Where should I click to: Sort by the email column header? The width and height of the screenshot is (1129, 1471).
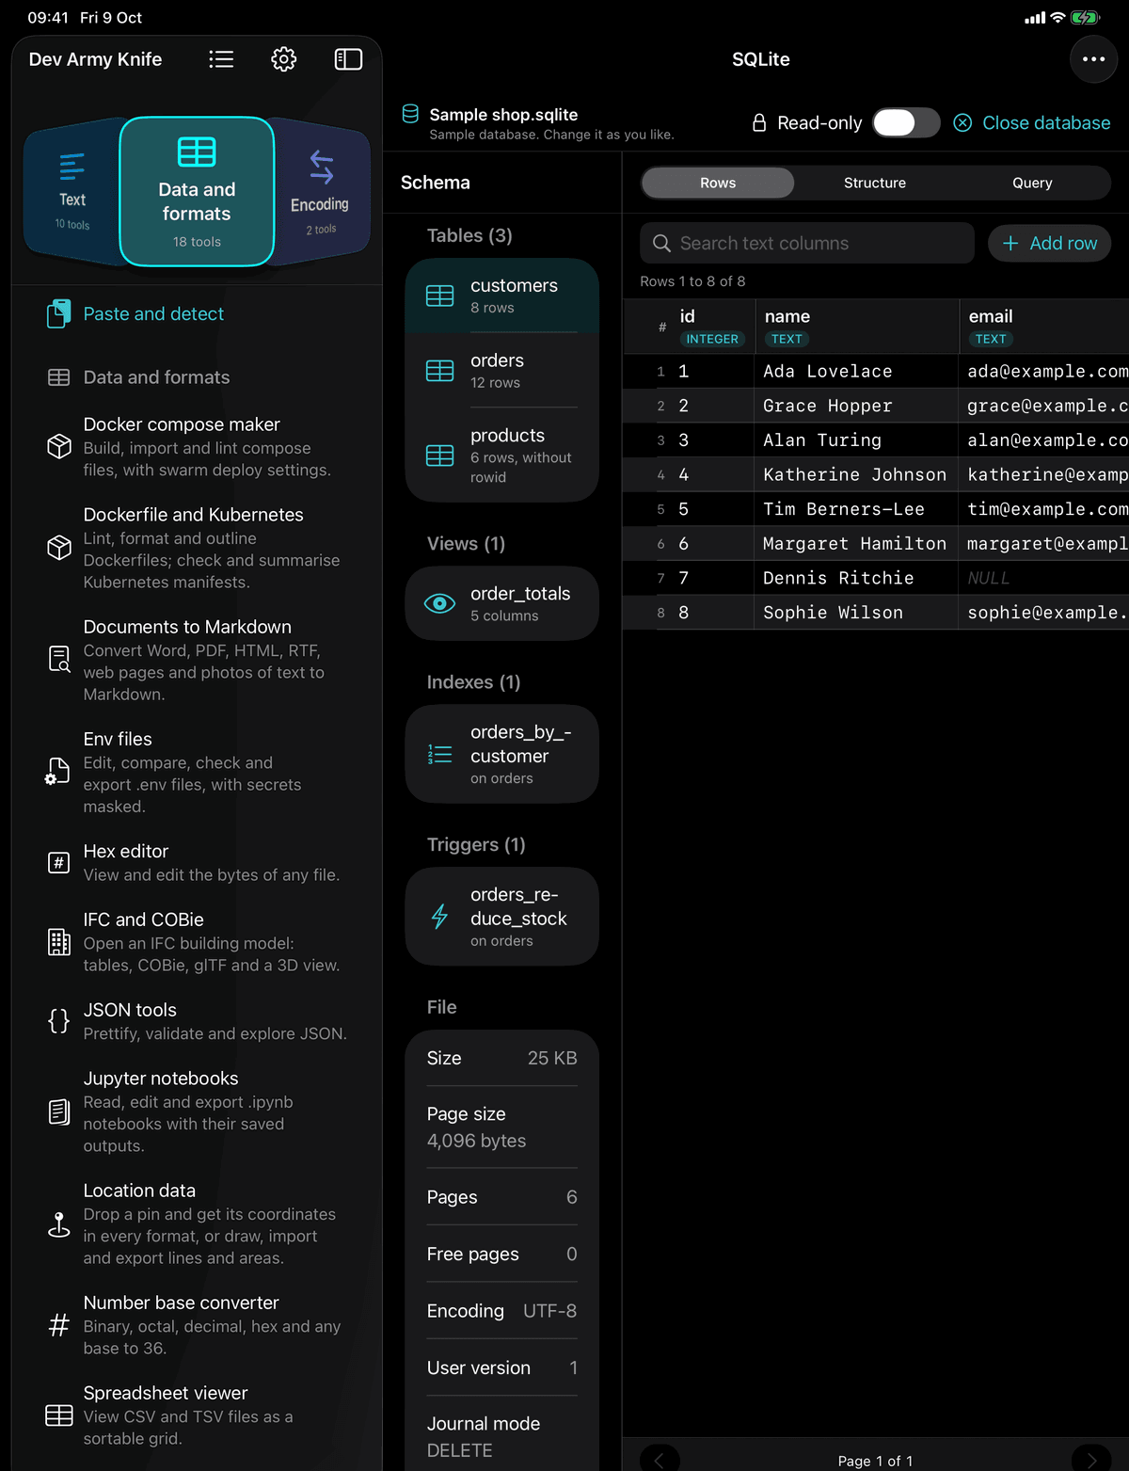1044,327
